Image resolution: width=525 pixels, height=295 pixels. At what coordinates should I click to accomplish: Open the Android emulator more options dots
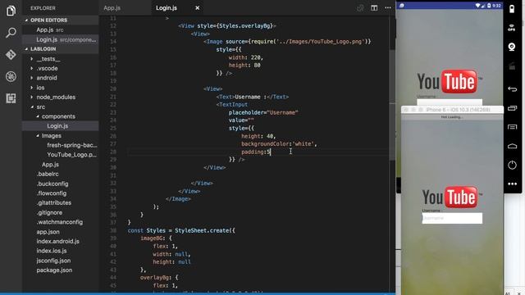[512, 184]
